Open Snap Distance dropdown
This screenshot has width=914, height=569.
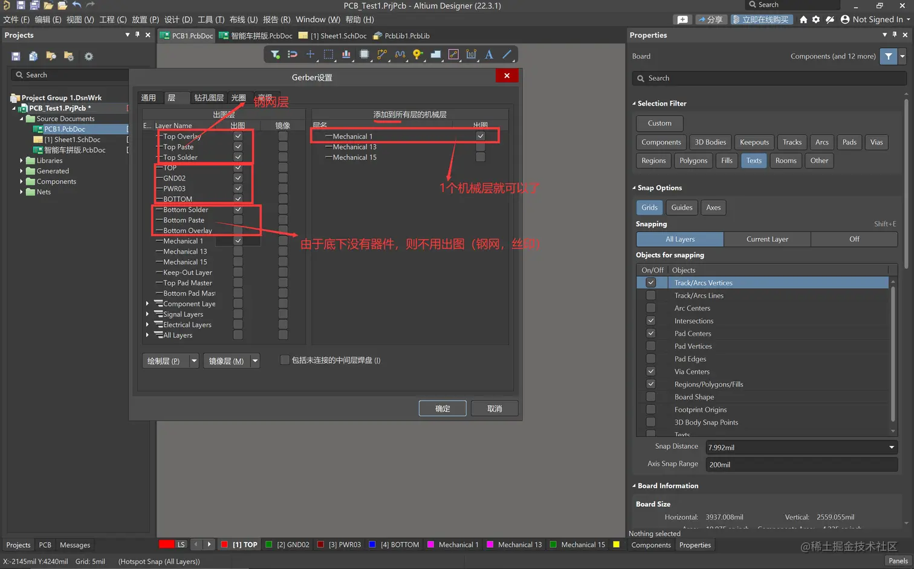point(892,448)
